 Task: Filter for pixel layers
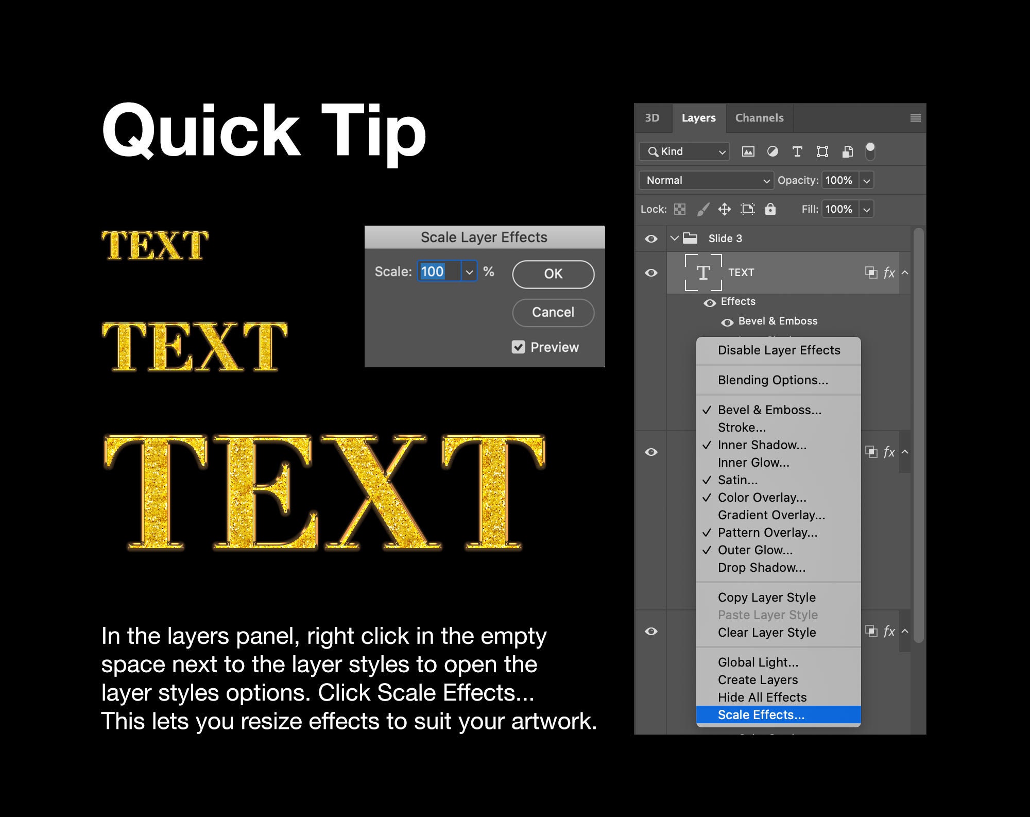[748, 151]
